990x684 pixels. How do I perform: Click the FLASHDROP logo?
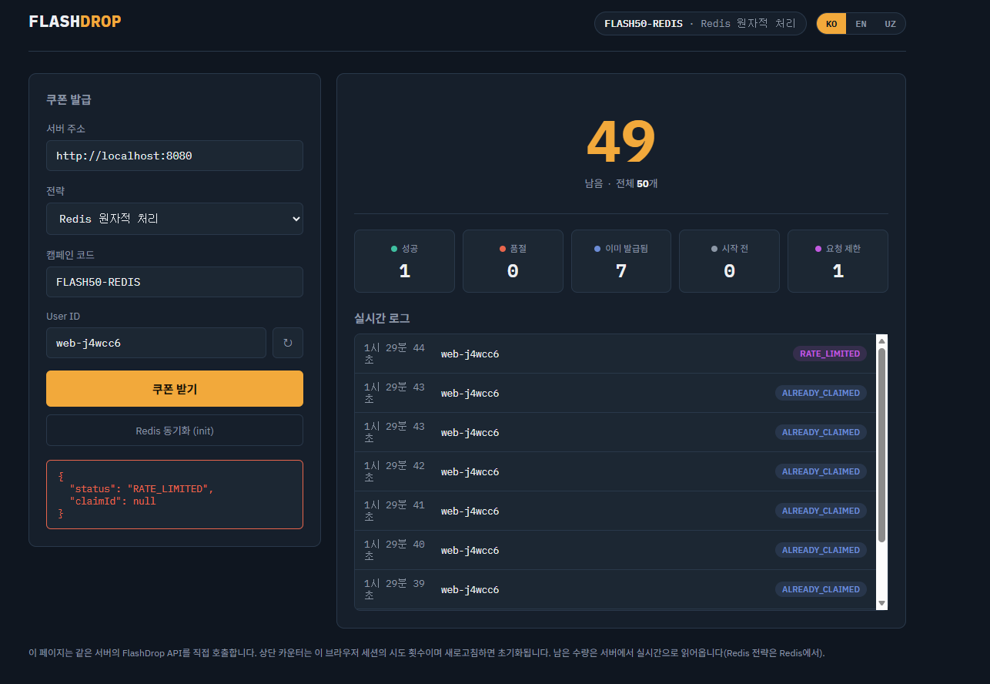75,22
